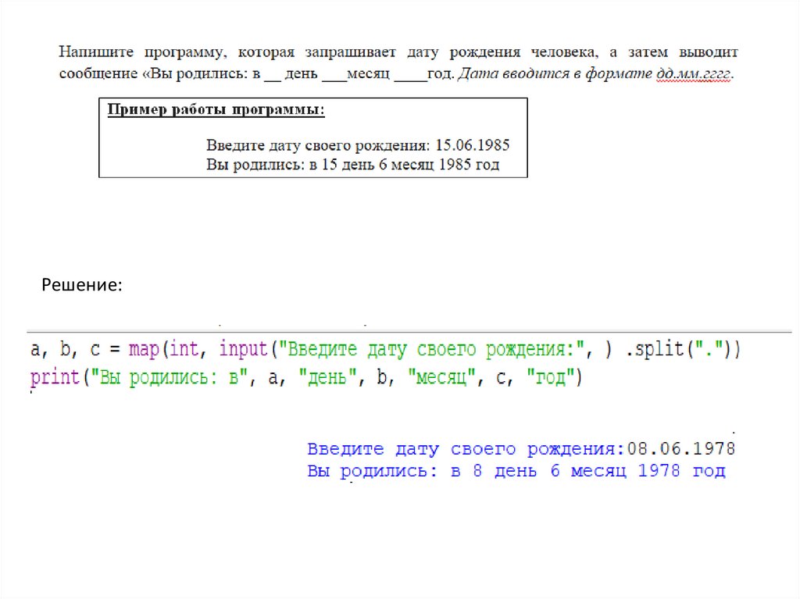Click the 'Пример работы программы:' heading
The width and height of the screenshot is (800, 599).
(x=216, y=110)
